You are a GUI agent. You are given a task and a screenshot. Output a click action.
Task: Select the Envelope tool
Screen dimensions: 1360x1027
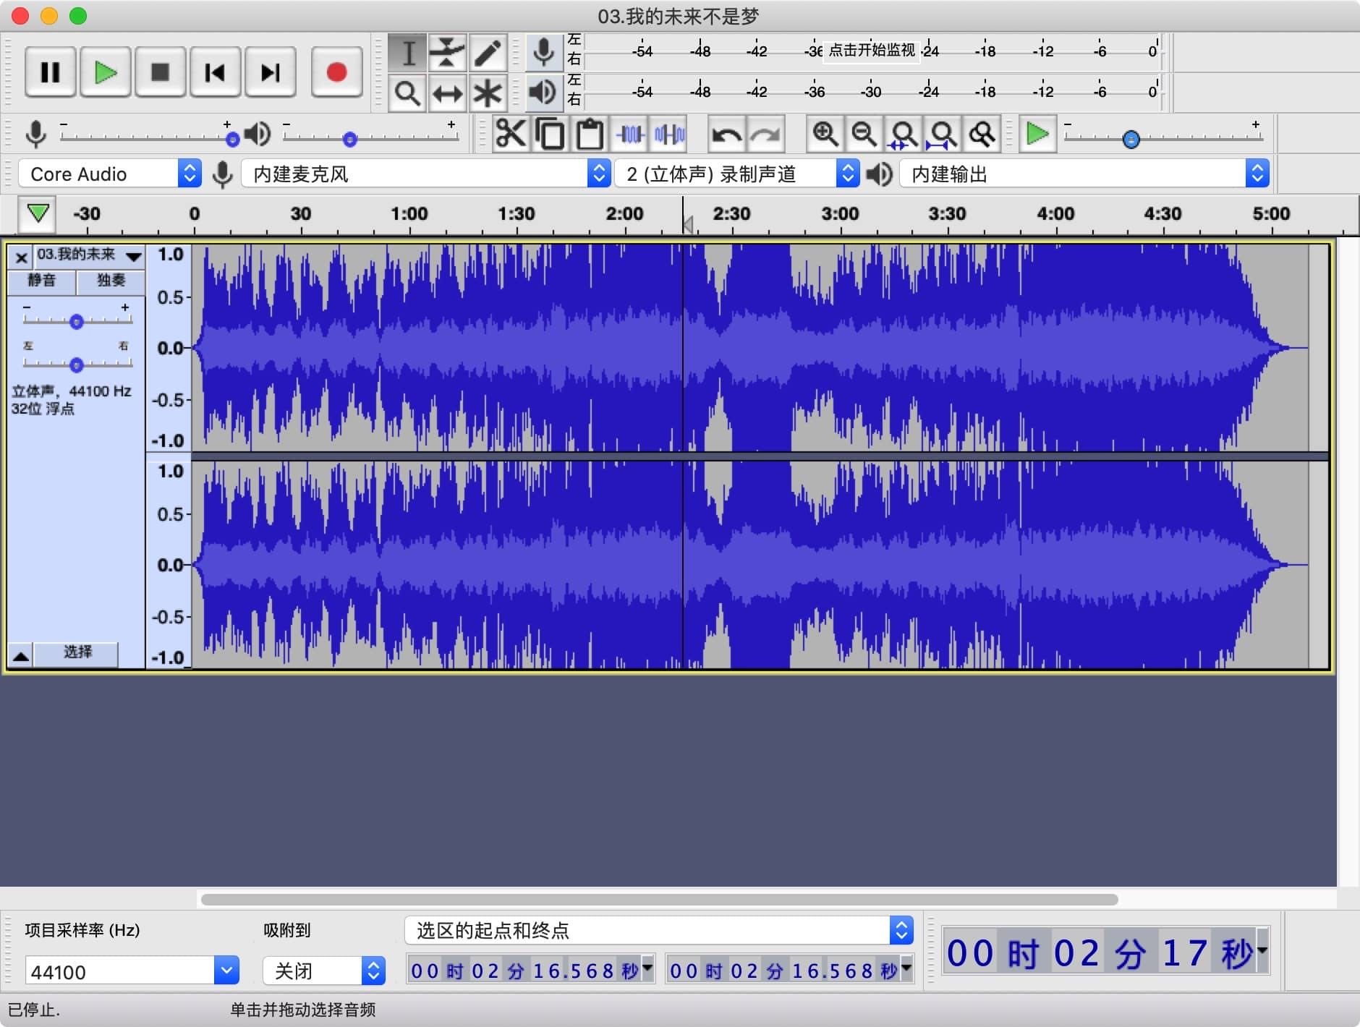[447, 53]
